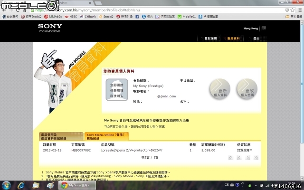Click the SONY make.believe logo
The width and height of the screenshot is (304, 190).
[x=50, y=28]
